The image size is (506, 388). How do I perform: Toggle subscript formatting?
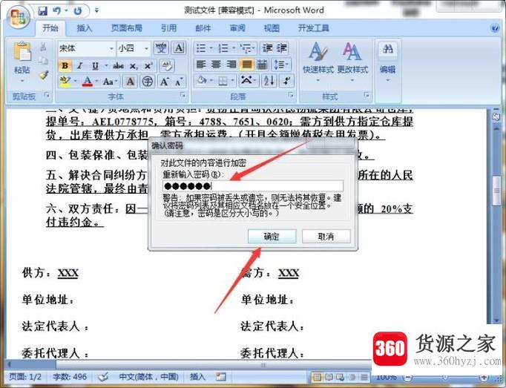(134, 66)
